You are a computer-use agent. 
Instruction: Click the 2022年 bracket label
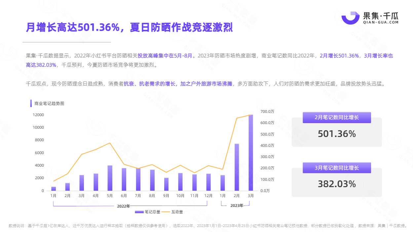pyautogui.click(x=124, y=206)
